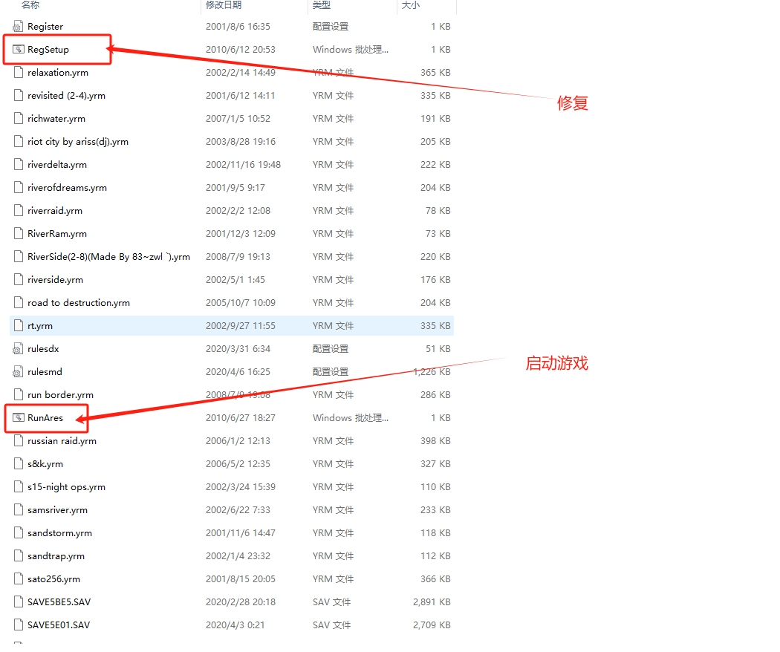Click the size value 2,891 KB

432,602
